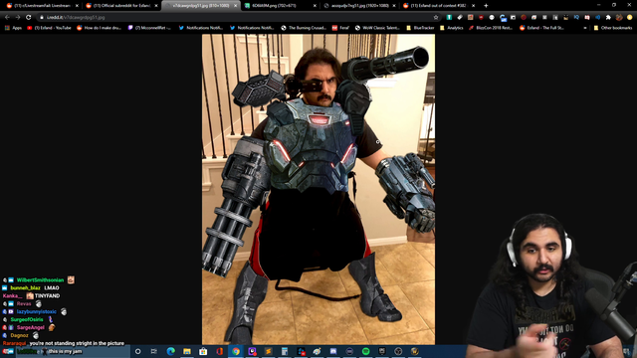The image size is (637, 358).
Task: Open the BlueTracker bookmarks folder
Action: point(420,28)
